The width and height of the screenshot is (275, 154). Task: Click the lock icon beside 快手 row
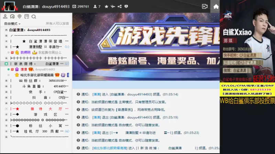6,92
